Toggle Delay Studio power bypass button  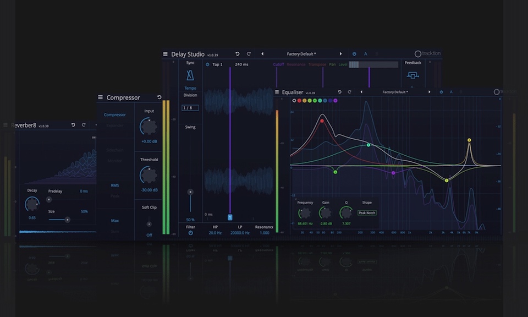(354, 54)
